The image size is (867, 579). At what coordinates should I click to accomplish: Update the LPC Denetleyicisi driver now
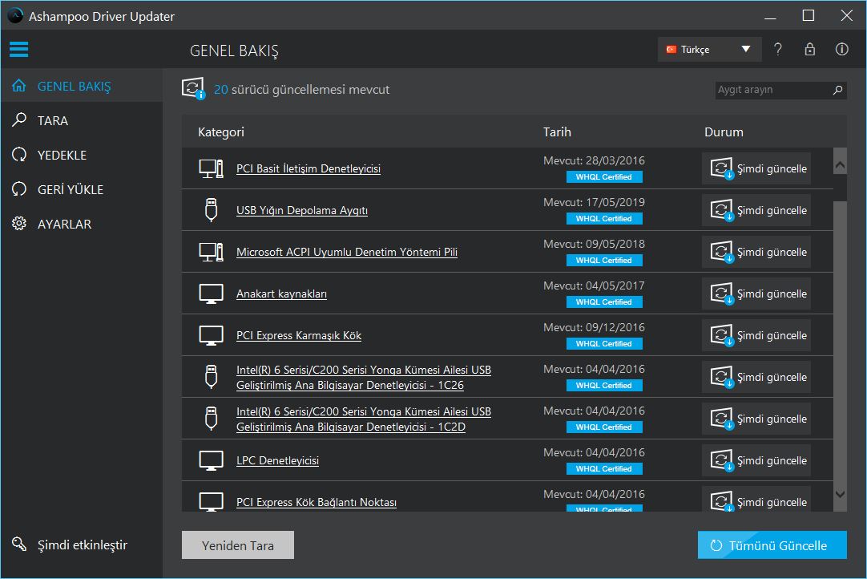(x=756, y=460)
